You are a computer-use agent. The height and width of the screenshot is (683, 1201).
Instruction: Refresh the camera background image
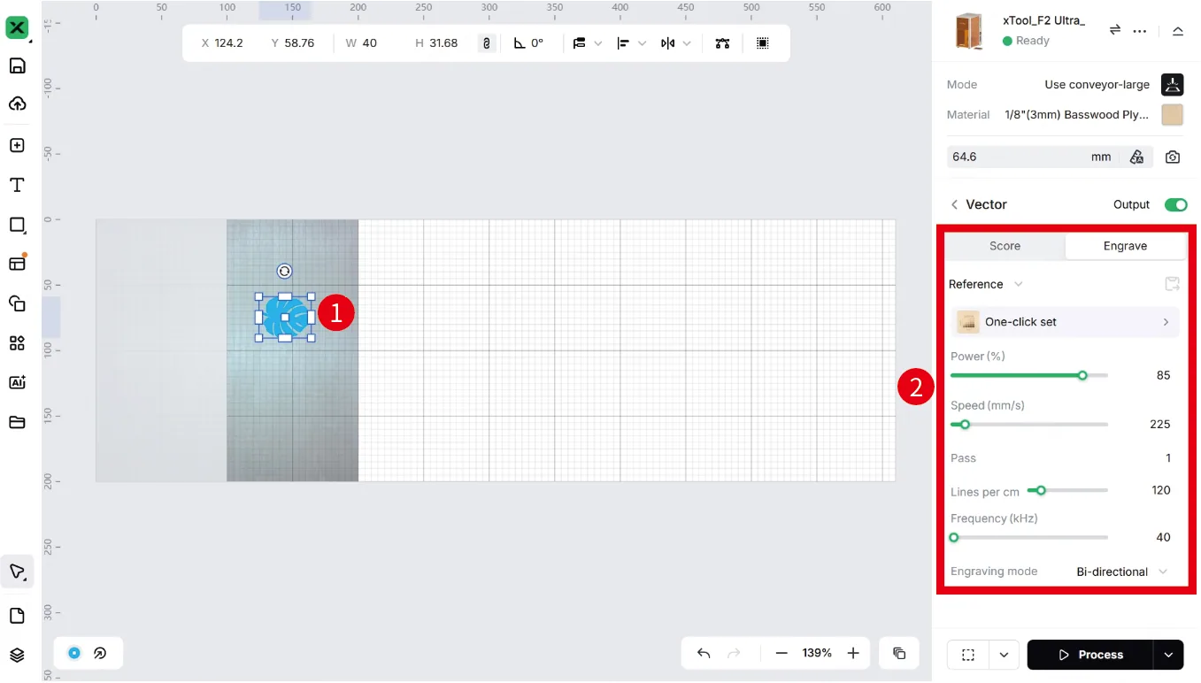1173,157
